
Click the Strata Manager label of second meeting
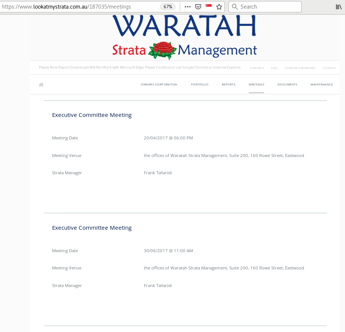click(x=67, y=286)
